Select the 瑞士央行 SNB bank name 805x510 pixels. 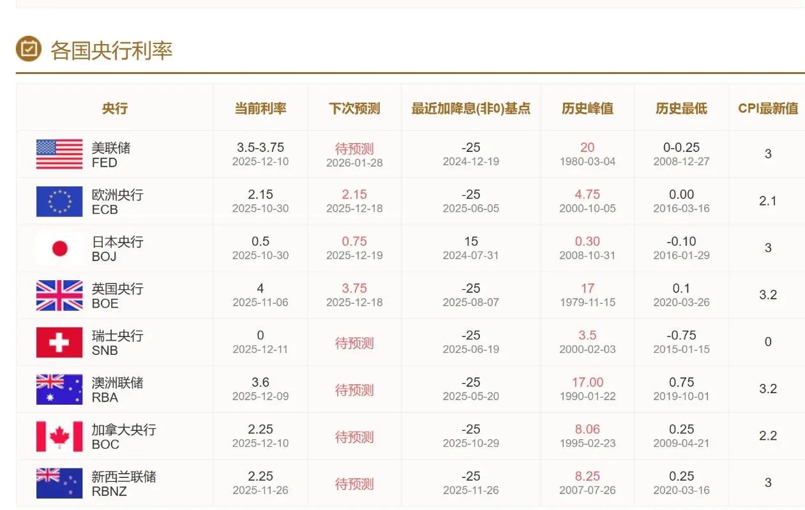[117, 343]
